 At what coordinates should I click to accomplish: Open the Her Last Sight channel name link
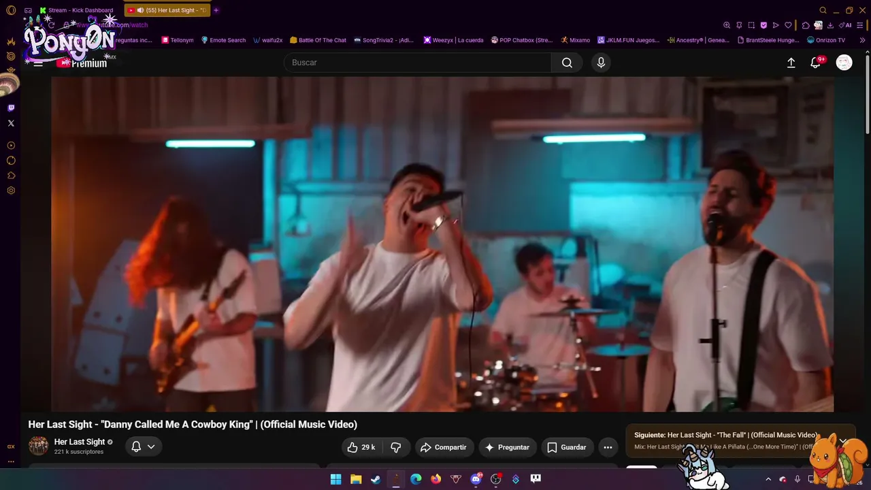[x=80, y=442]
